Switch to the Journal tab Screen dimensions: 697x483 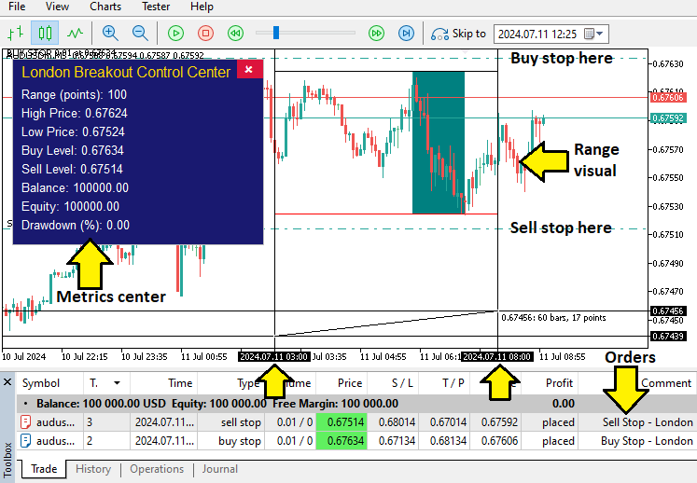tap(220, 469)
